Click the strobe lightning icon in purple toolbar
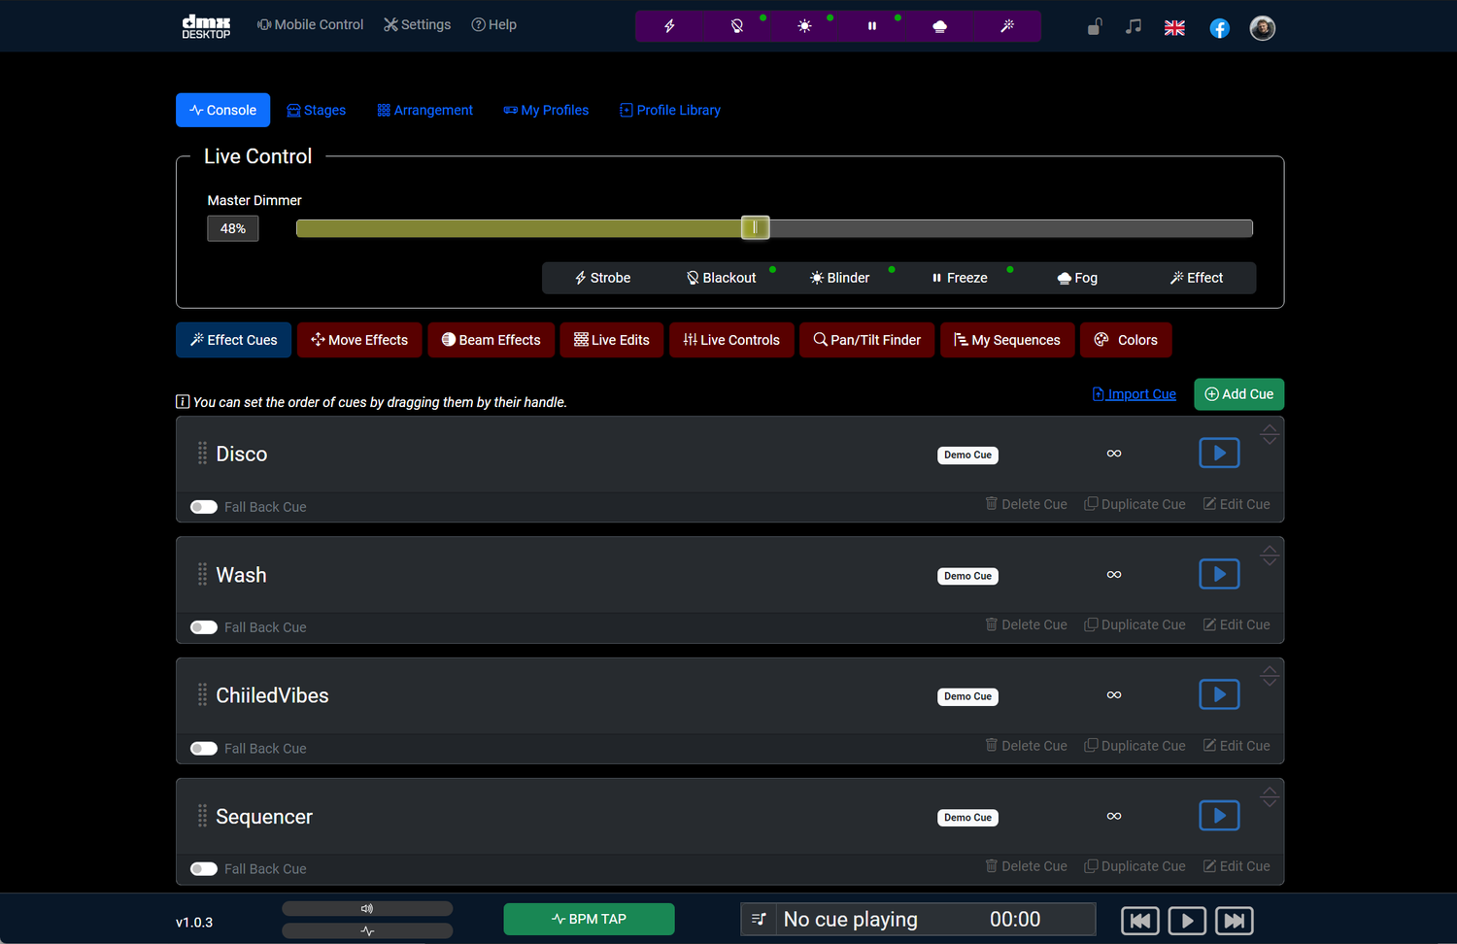Screen dimensions: 1457x944 [669, 26]
